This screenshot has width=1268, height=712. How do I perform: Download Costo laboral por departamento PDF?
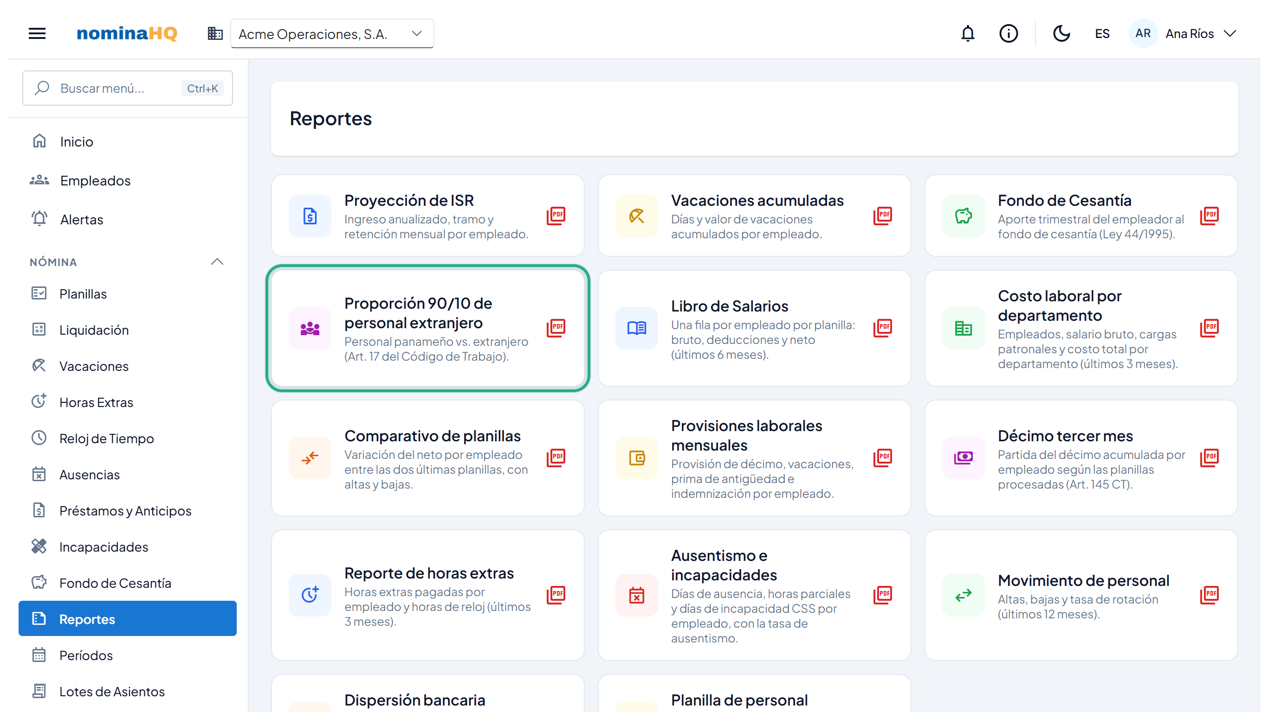1210,327
